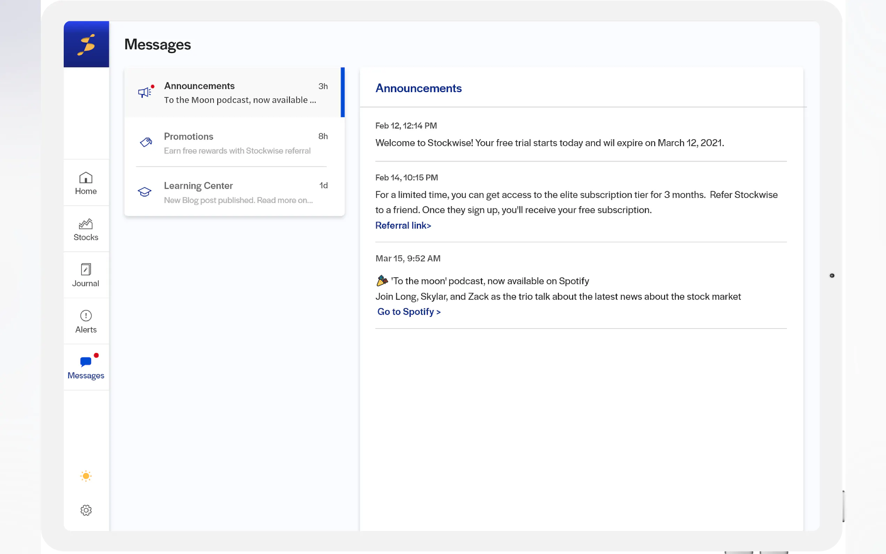Open settings gear icon in sidebar

coord(86,510)
